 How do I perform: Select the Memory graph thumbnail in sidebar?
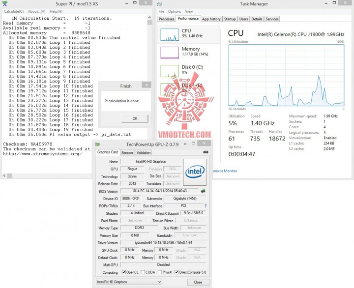tap(170, 53)
